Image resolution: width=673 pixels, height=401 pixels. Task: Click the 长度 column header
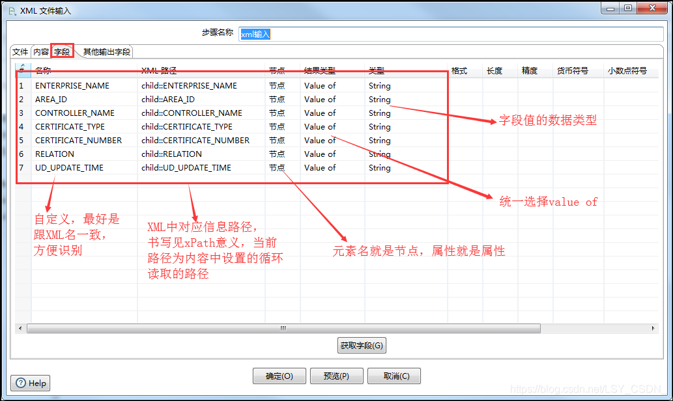(500, 71)
